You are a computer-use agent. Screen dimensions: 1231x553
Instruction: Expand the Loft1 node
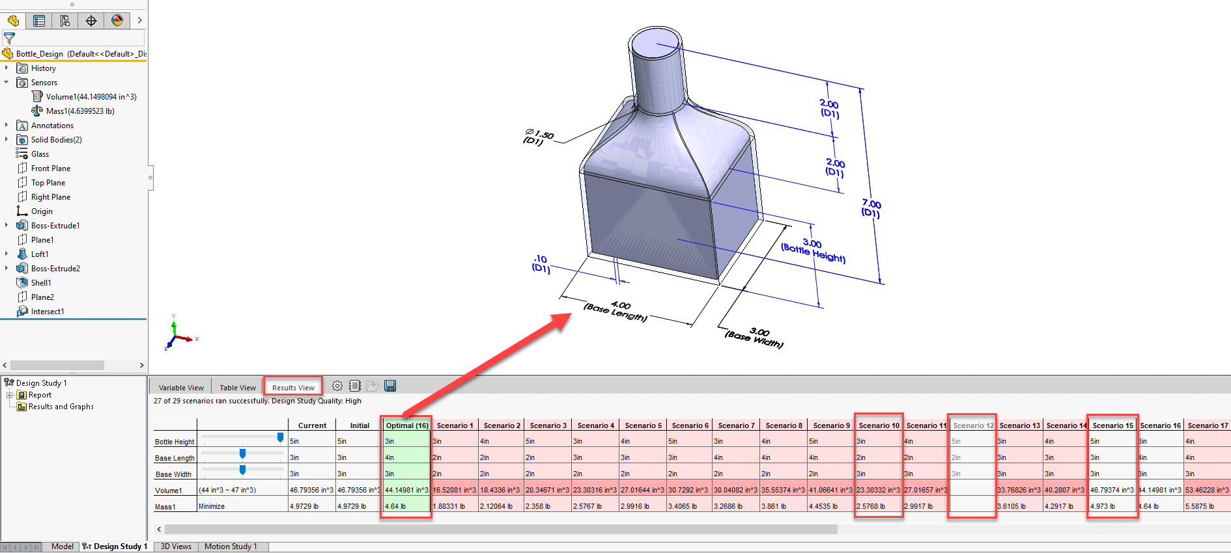pyautogui.click(x=7, y=254)
